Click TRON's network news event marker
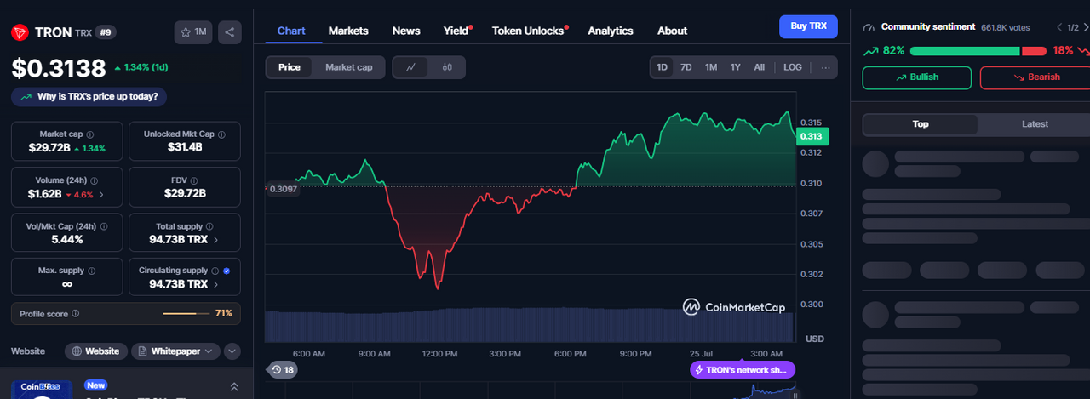The width and height of the screenshot is (1090, 399). click(x=743, y=370)
